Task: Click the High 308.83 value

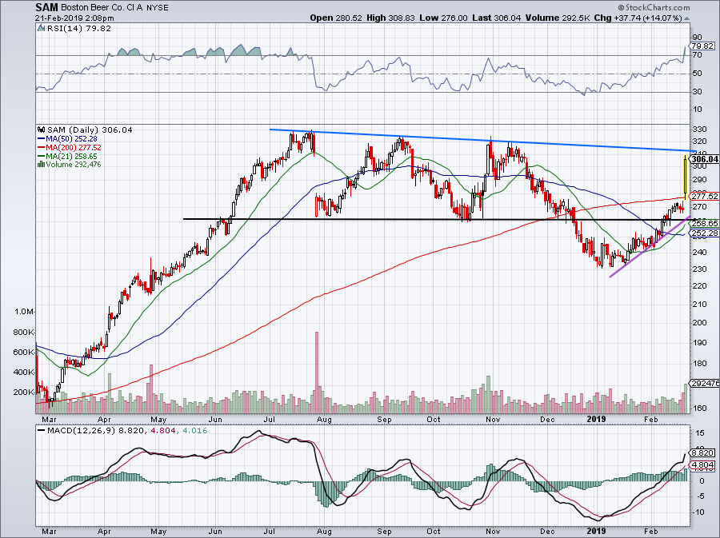Action: (x=390, y=18)
